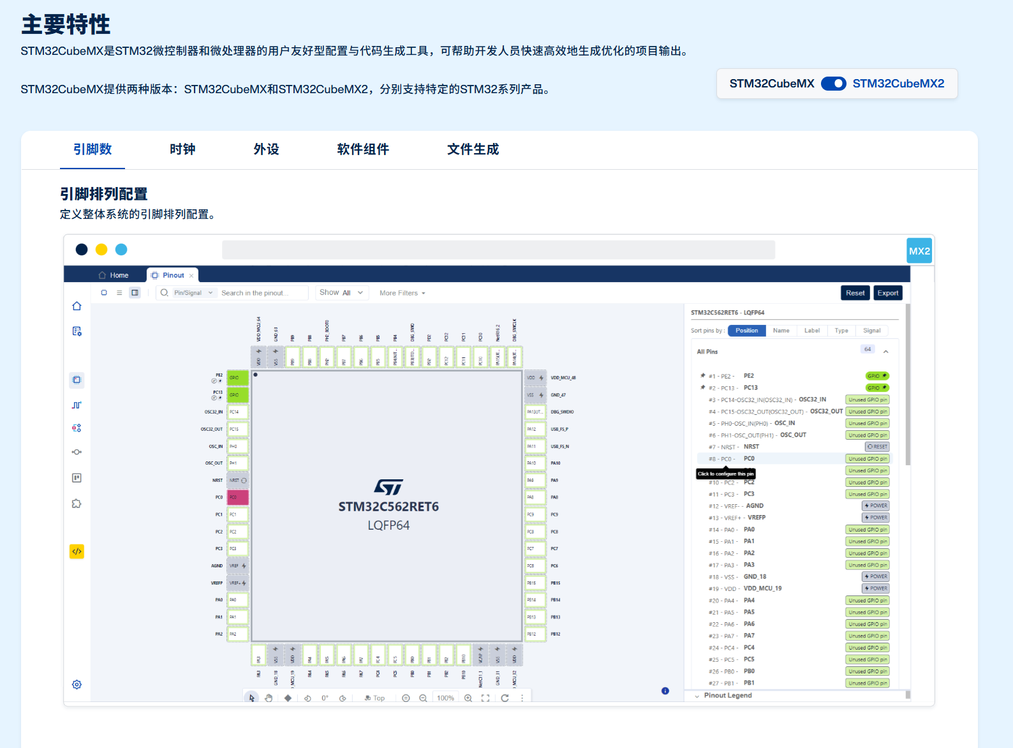Zoom out the pinout view
Screen dimensions: 1013x748
(423, 698)
